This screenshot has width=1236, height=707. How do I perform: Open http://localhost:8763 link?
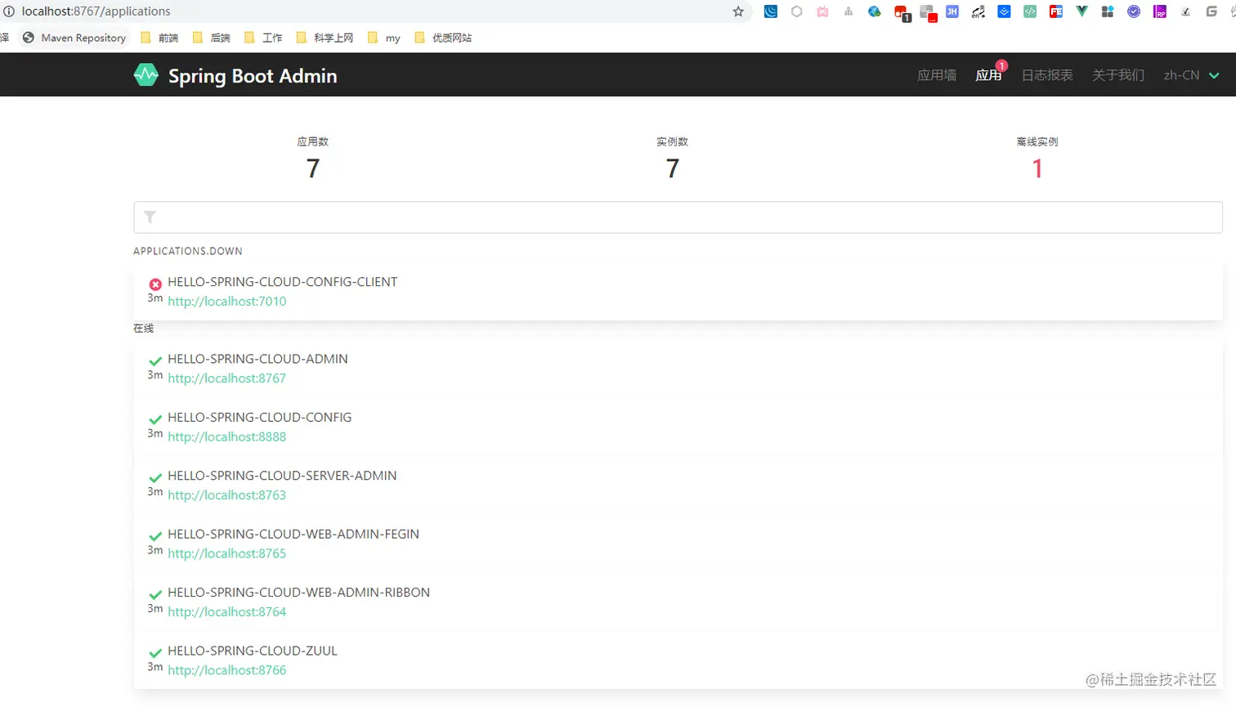coord(226,494)
